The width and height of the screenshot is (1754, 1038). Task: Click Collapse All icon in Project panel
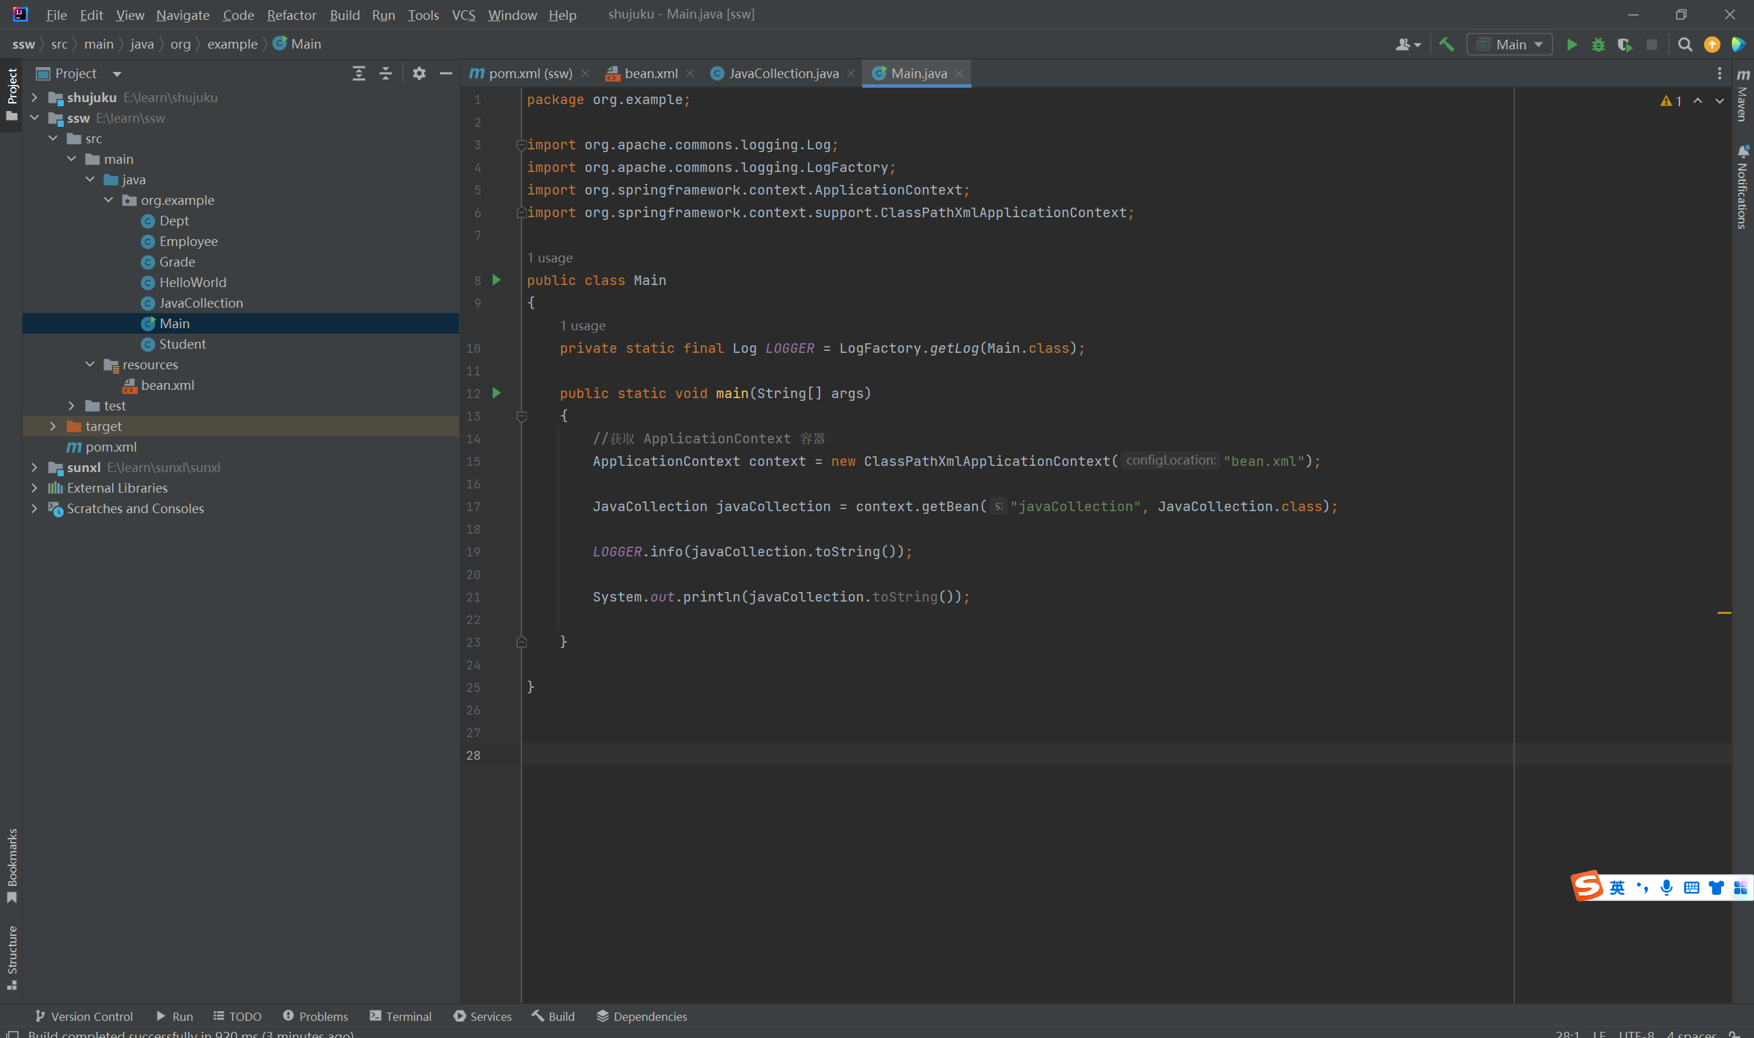385,73
